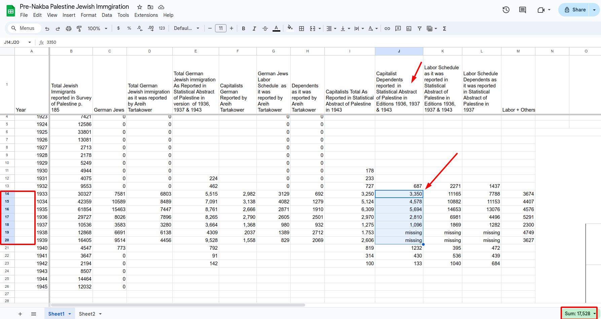
Task: Toggle strikethrough formatting
Action: (265, 29)
